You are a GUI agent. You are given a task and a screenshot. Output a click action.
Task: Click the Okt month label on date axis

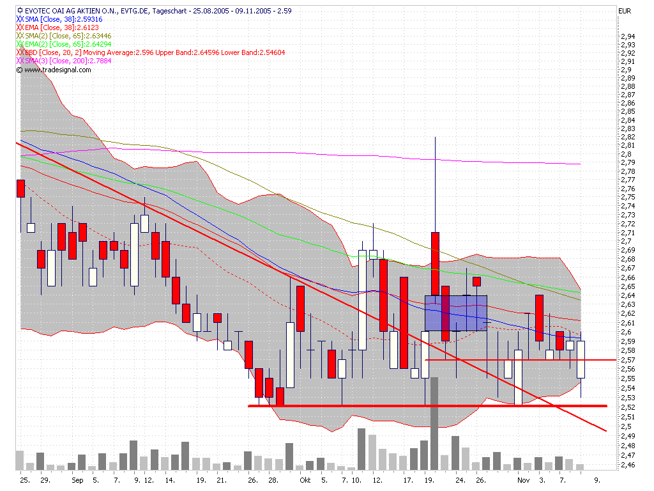click(305, 479)
